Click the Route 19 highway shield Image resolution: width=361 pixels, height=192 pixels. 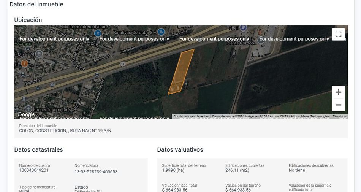pos(123,64)
